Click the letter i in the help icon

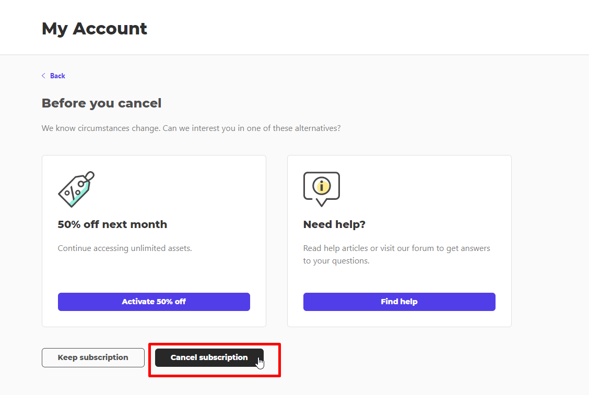point(322,185)
